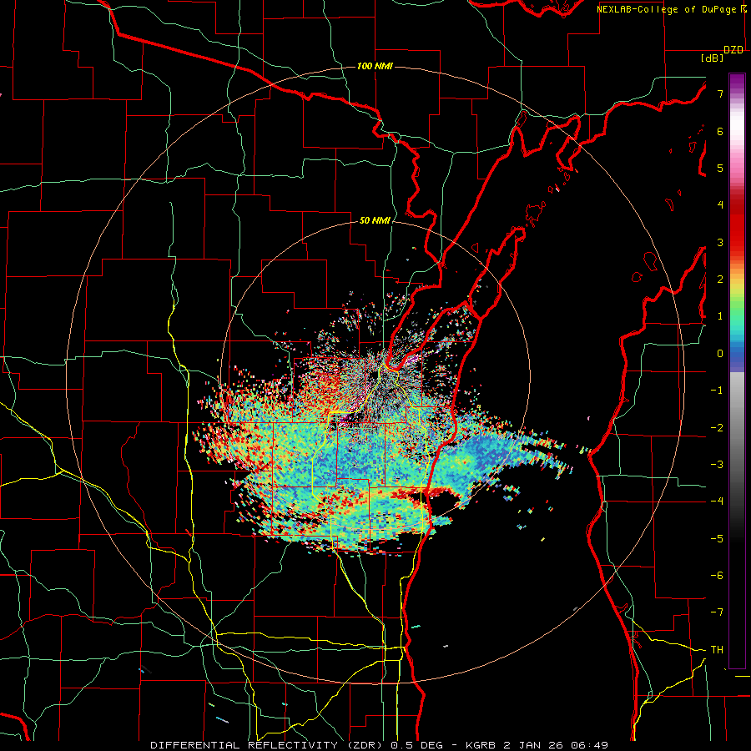This screenshot has width=751, height=751.
Task: Click the 4 dB label on the legend
Action: point(720,205)
